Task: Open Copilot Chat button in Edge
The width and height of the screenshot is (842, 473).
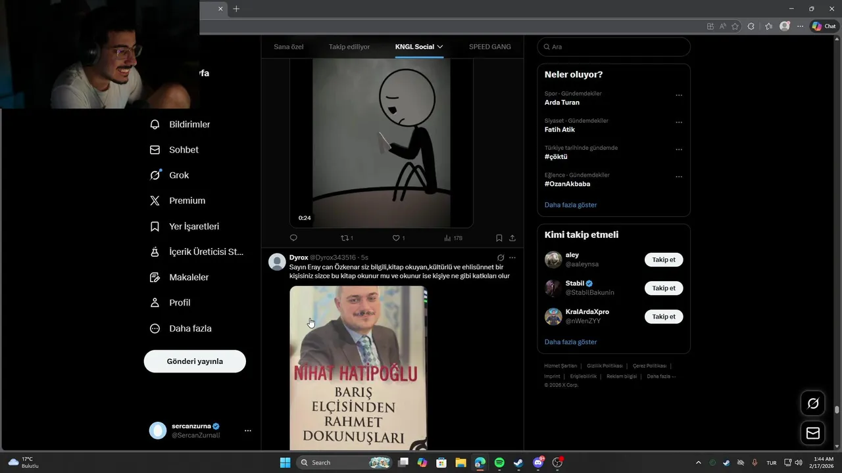Action: pyautogui.click(x=824, y=26)
